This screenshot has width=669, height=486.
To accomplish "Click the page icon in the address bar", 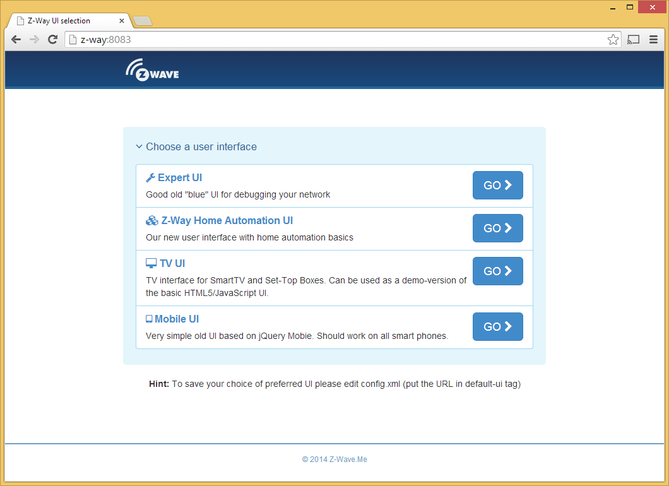I will pos(73,40).
